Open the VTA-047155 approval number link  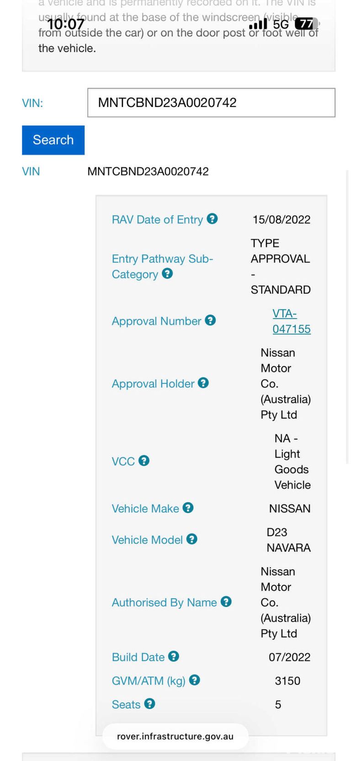click(292, 321)
